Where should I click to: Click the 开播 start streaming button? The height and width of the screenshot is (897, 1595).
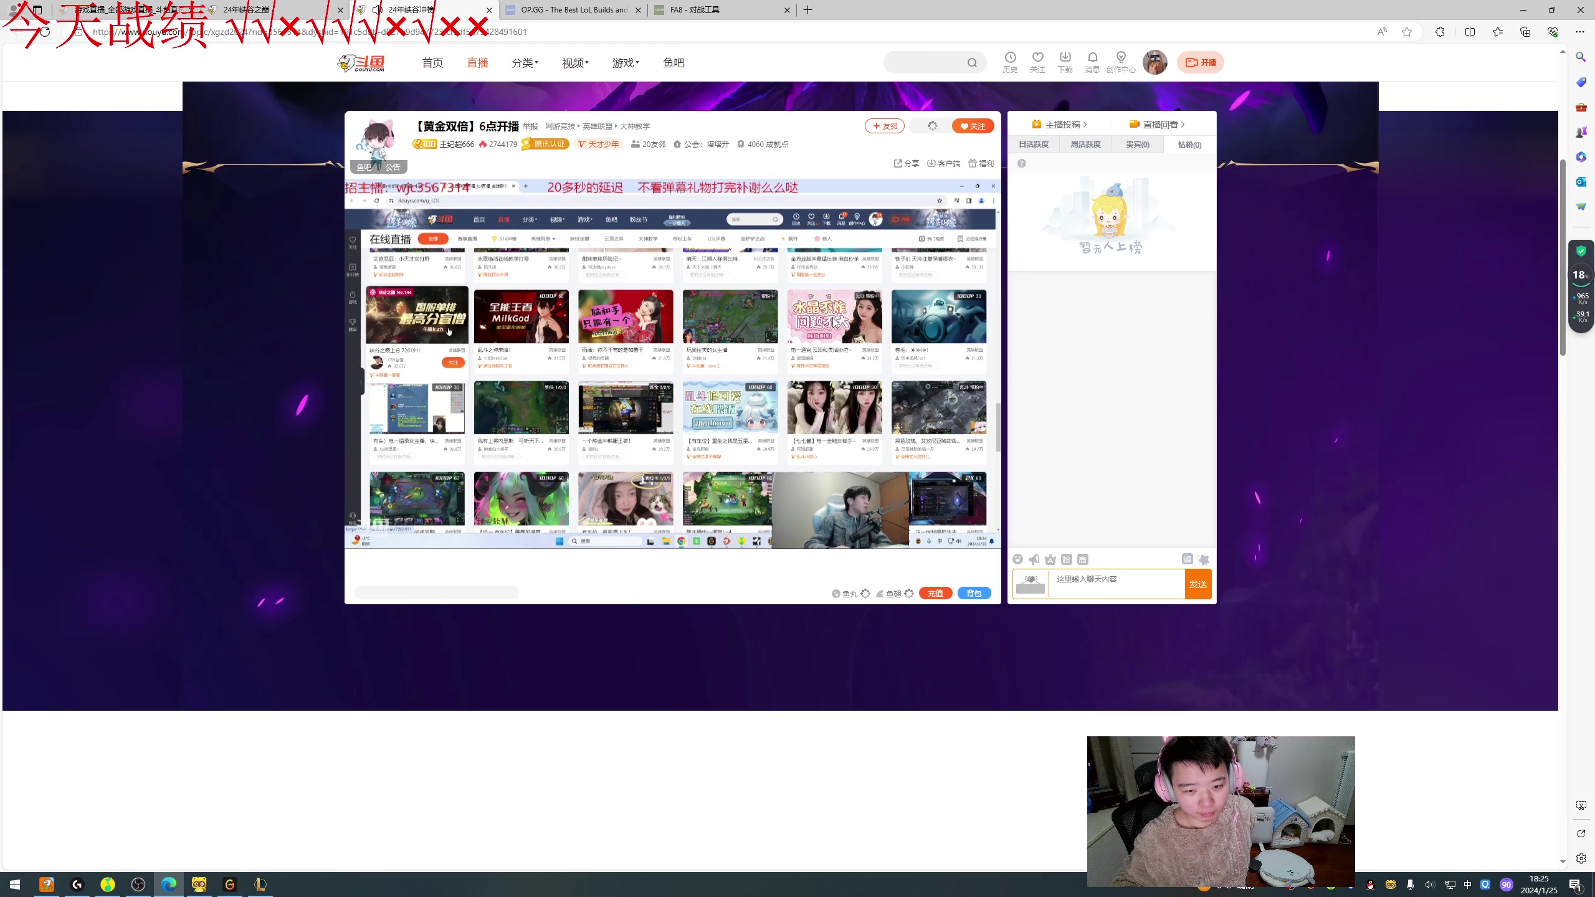(x=1201, y=62)
